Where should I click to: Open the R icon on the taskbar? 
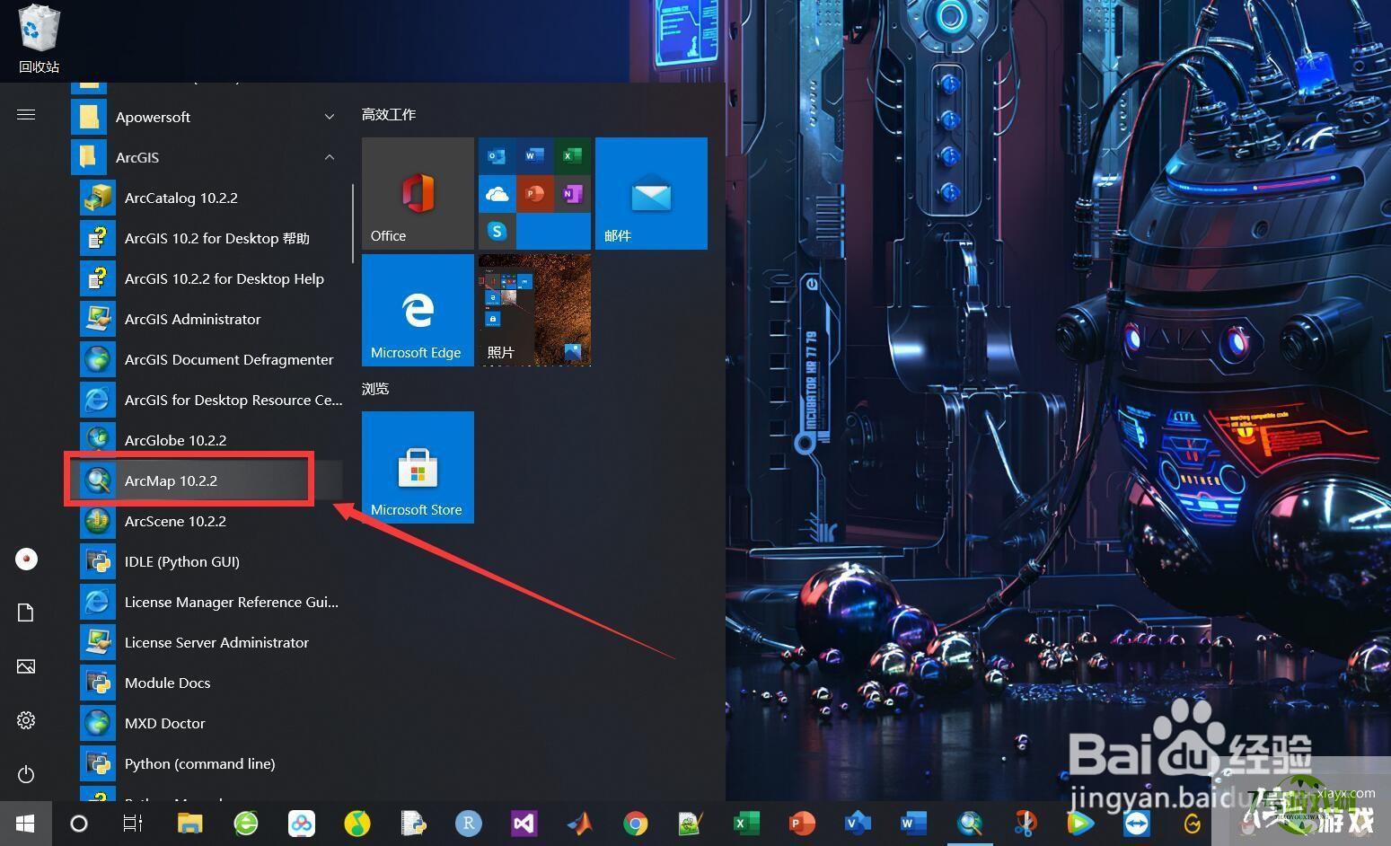coord(469,823)
